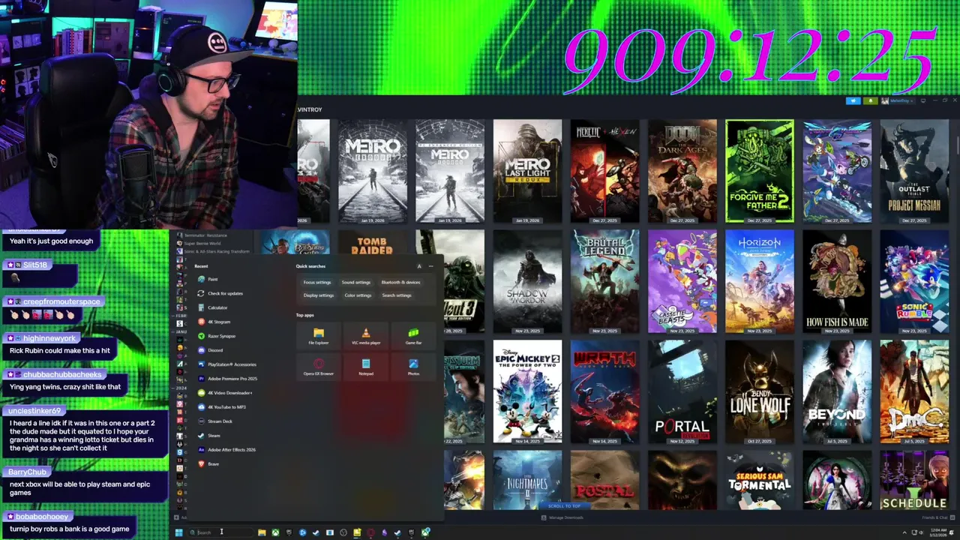Viewport: 960px width, 540px height.
Task: Open Search settings quick search
Action: [397, 295]
